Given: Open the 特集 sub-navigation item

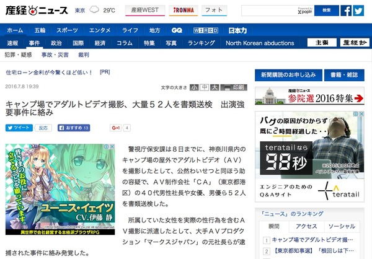Looking at the screenshot, I should 149,43.
